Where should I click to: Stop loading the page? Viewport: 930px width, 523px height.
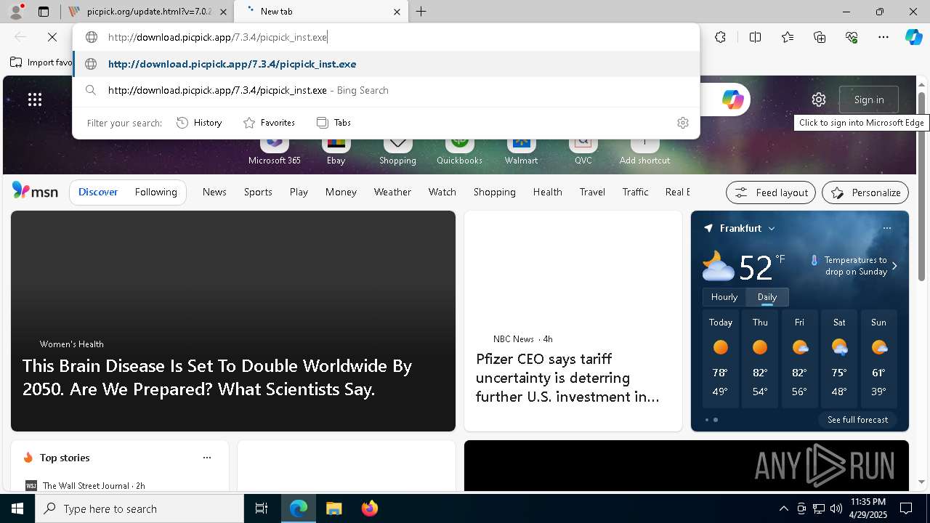pyautogui.click(x=52, y=37)
